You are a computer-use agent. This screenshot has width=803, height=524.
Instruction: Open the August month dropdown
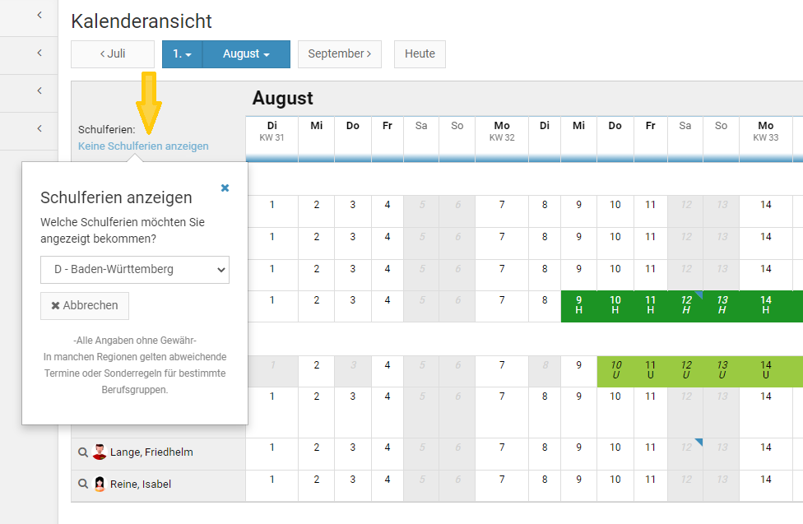click(x=246, y=54)
